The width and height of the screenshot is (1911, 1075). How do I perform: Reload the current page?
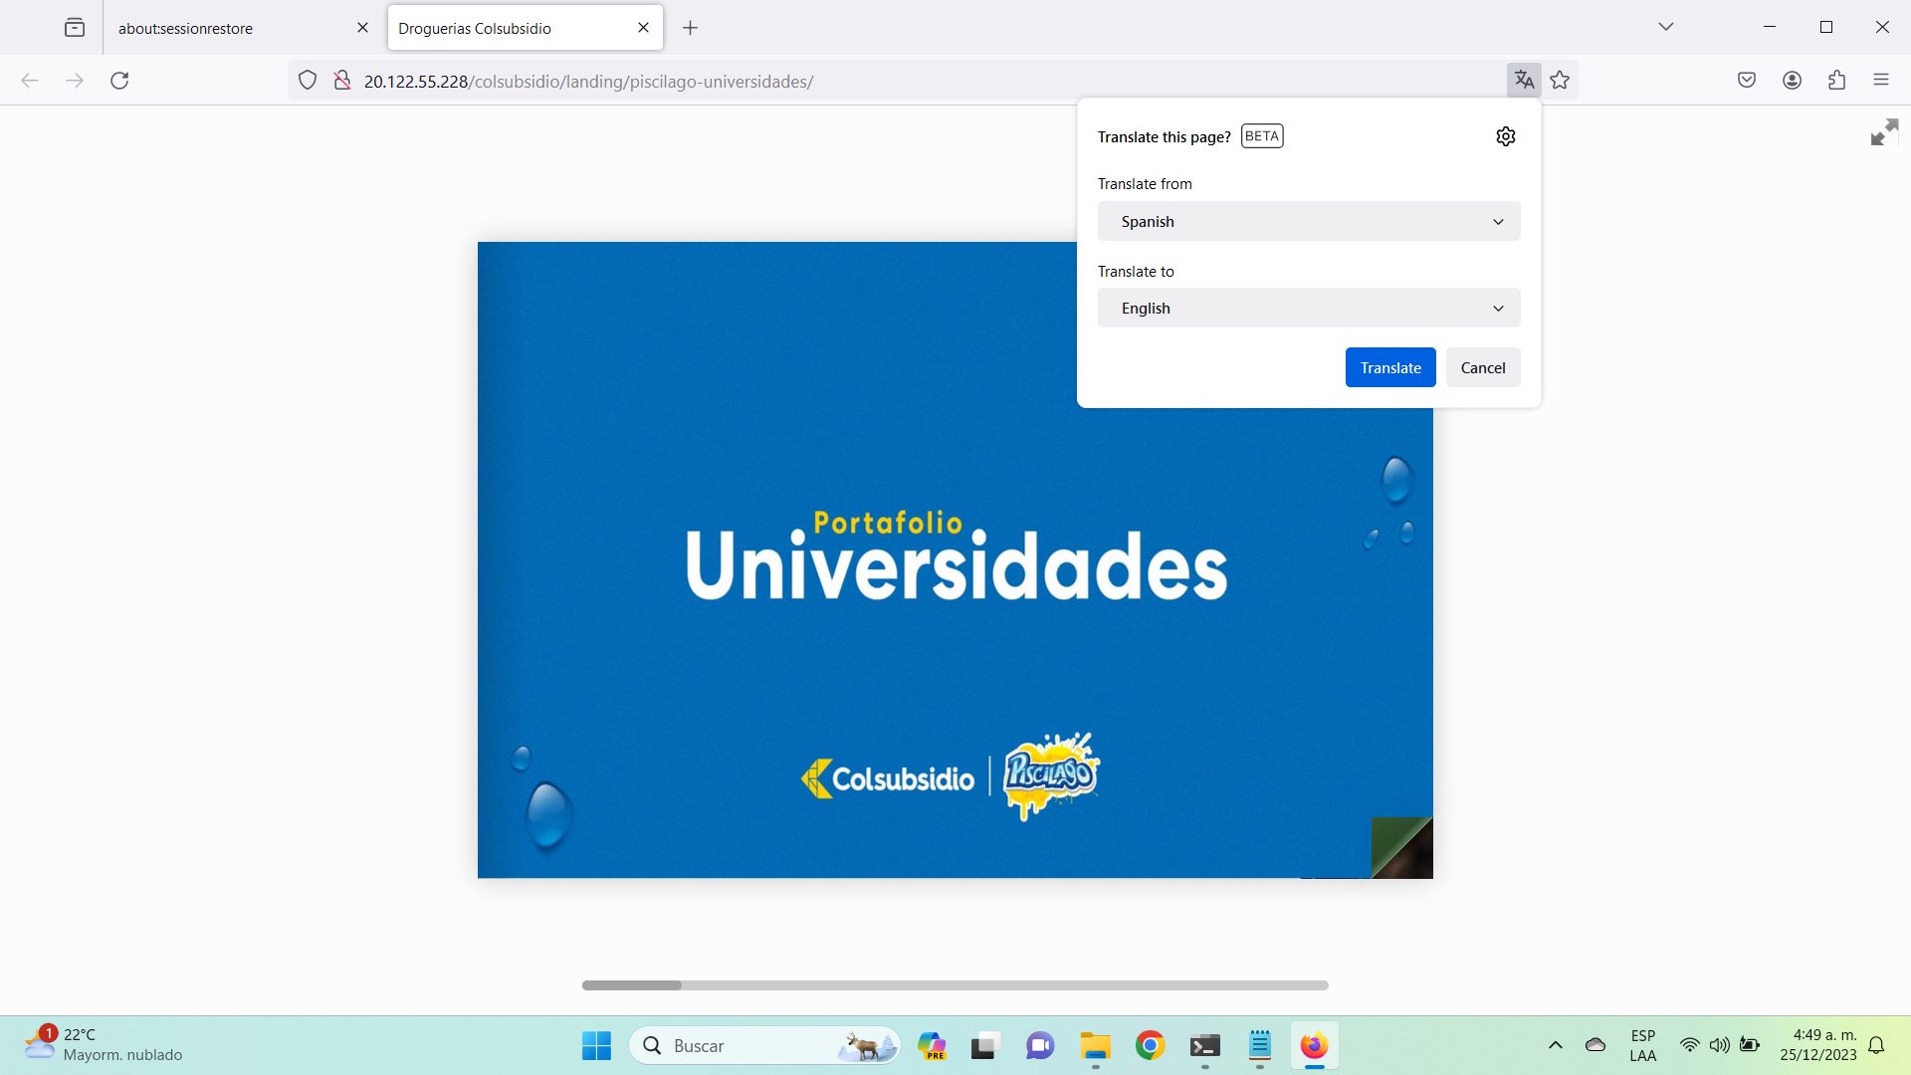(119, 81)
